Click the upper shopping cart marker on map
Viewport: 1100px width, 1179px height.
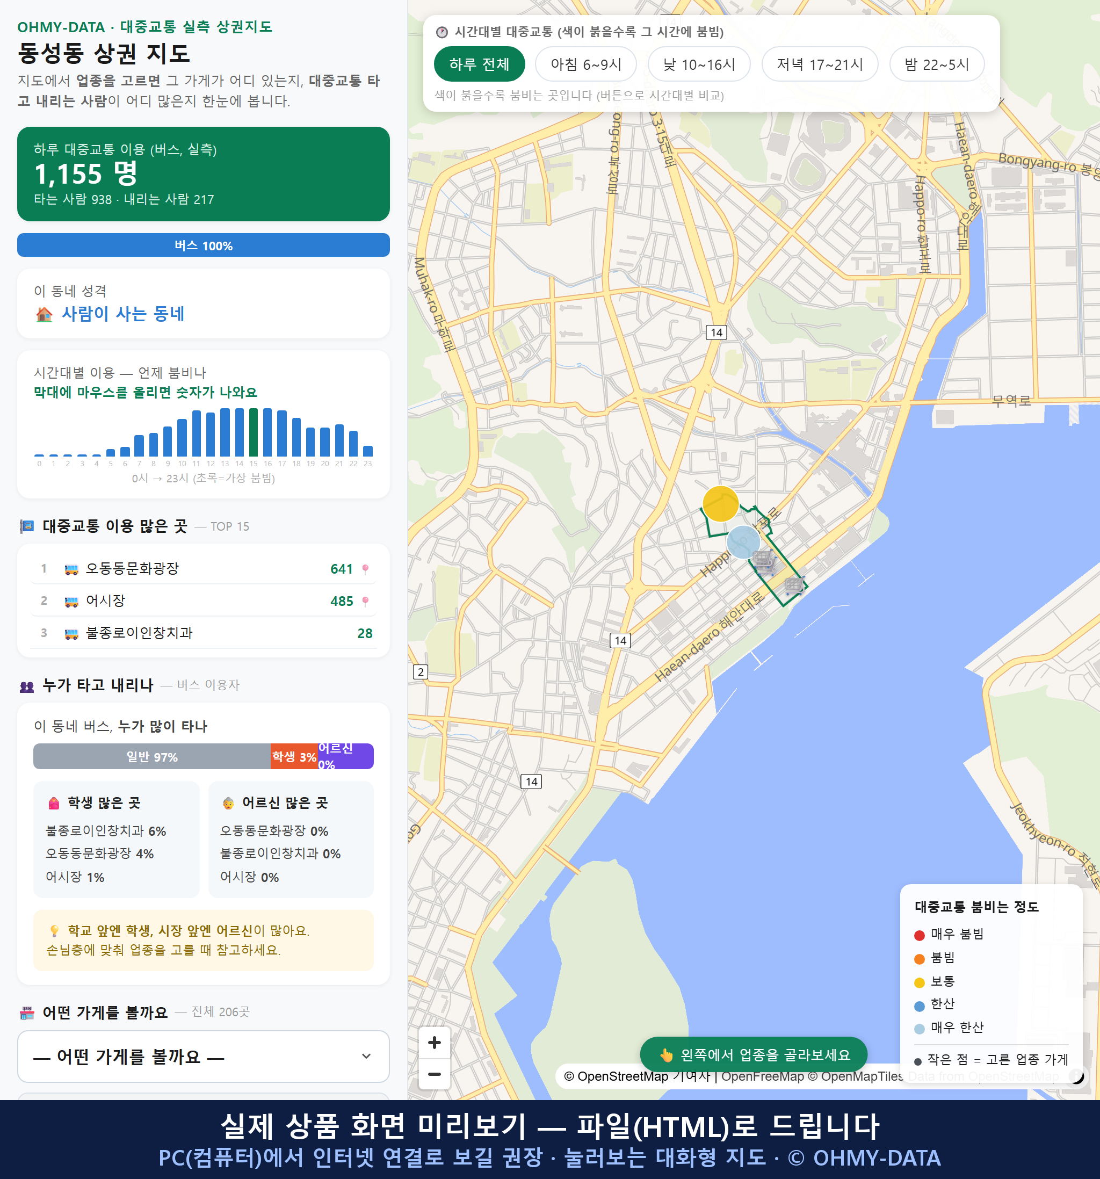(764, 559)
